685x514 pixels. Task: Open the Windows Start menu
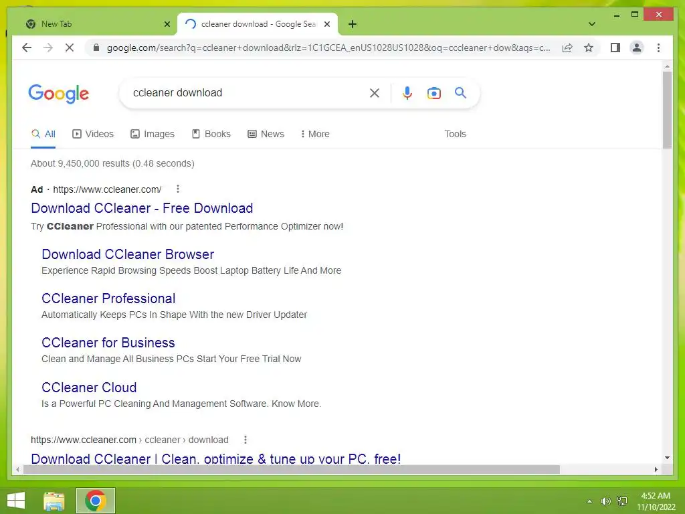[16, 501]
